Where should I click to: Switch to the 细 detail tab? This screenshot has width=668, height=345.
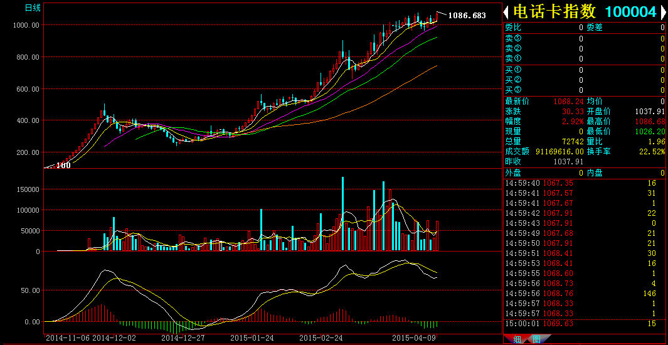[x=517, y=339]
